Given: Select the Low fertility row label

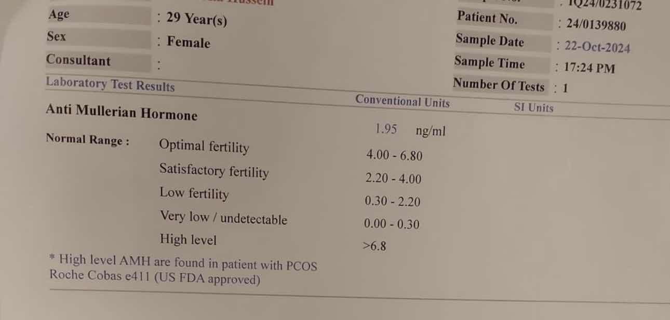Looking at the screenshot, I should (x=194, y=193).
